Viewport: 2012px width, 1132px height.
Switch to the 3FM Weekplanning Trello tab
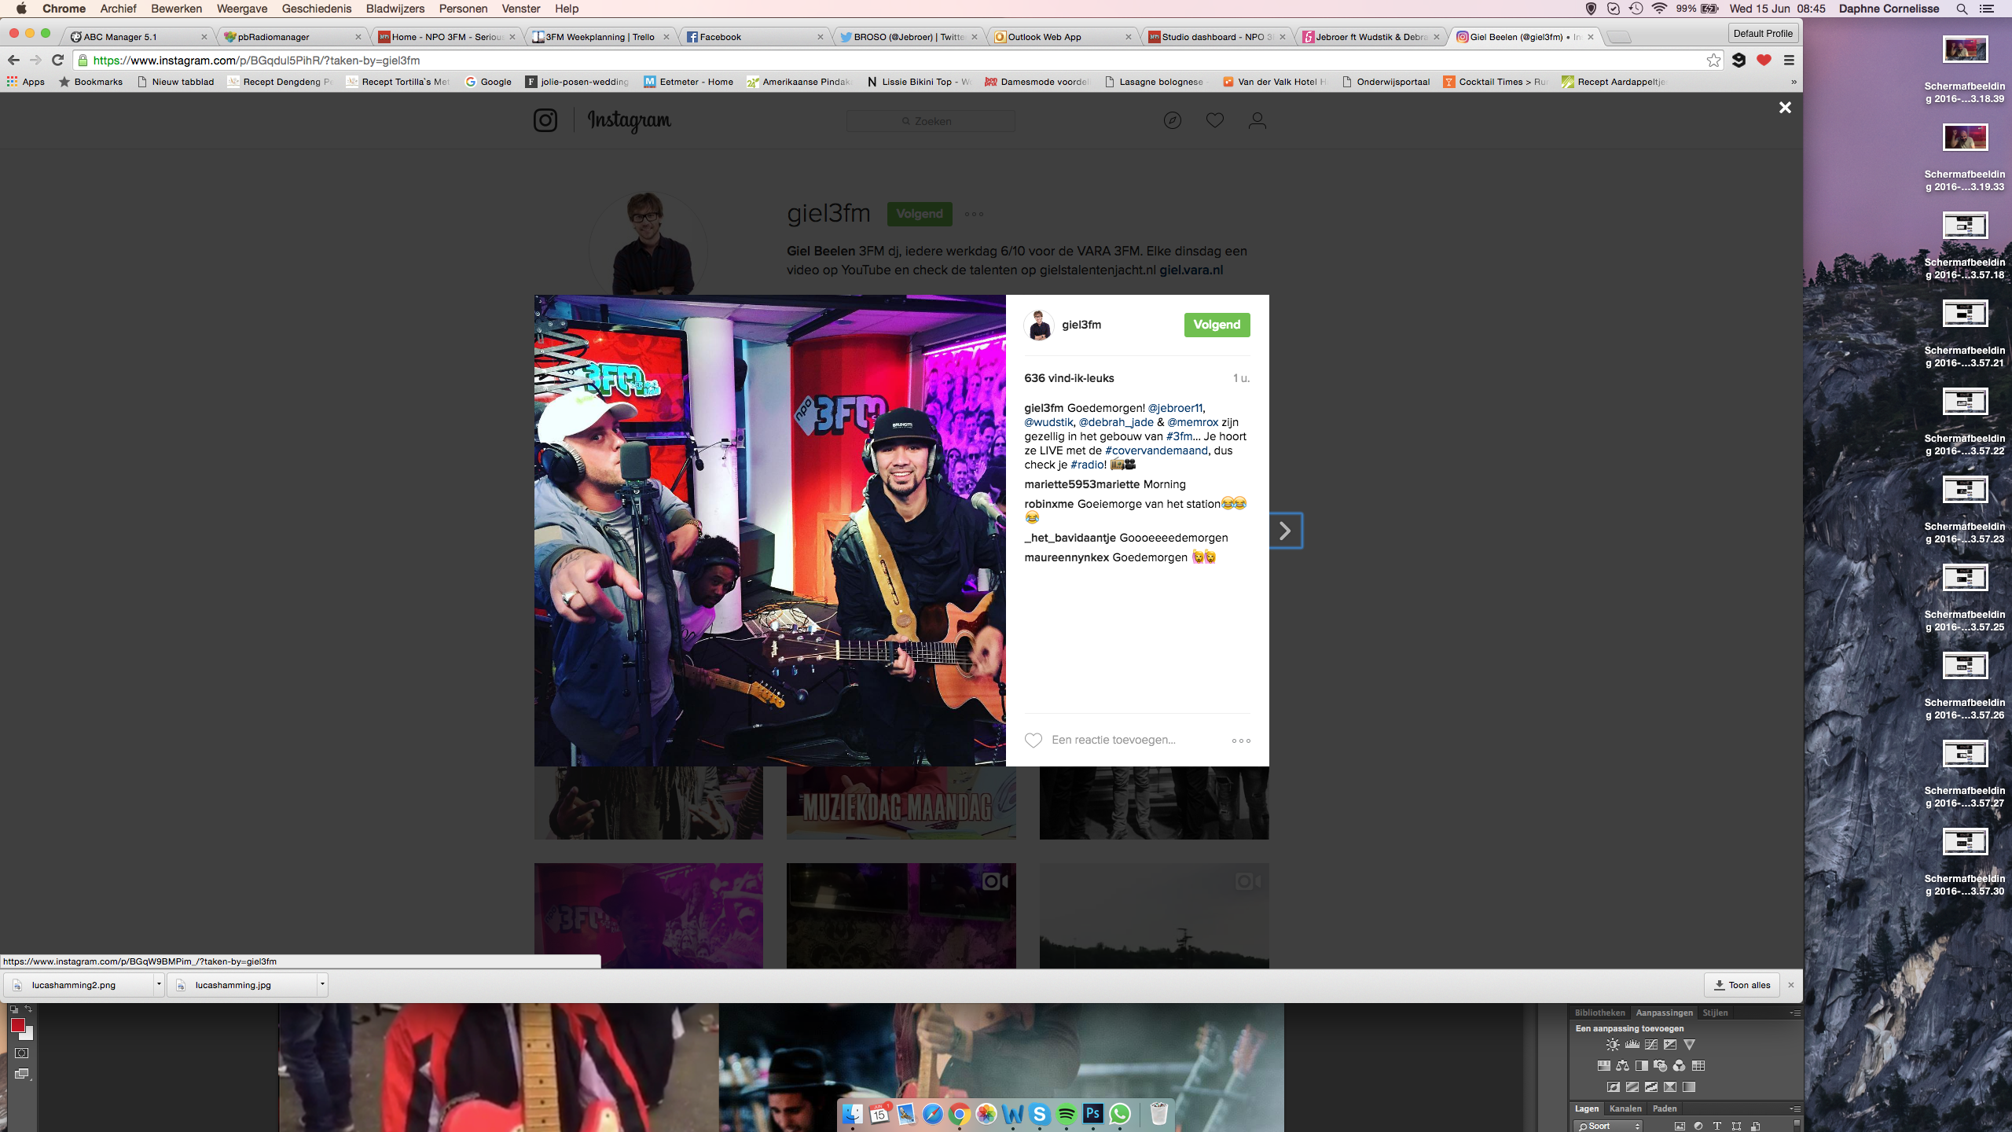tap(600, 37)
